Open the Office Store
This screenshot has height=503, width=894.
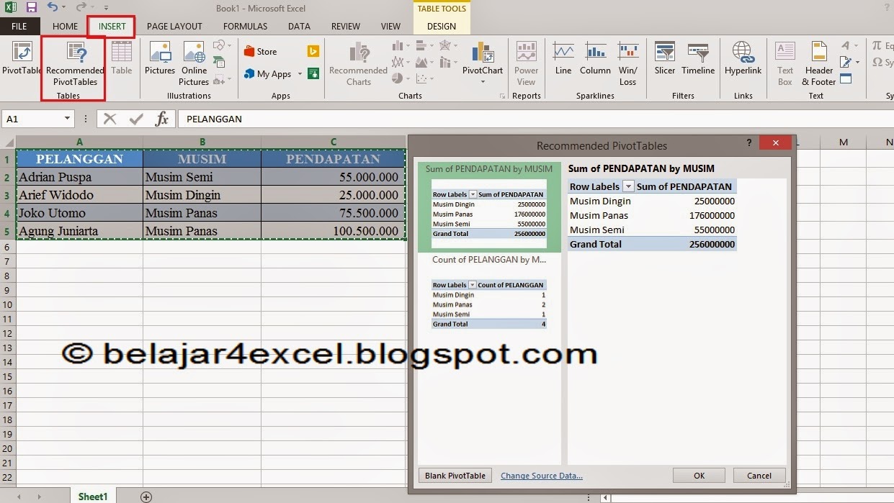pos(261,52)
